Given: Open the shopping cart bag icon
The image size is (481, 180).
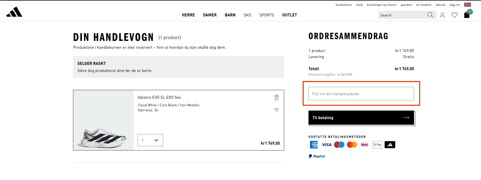Looking at the screenshot, I should pyautogui.click(x=466, y=15).
